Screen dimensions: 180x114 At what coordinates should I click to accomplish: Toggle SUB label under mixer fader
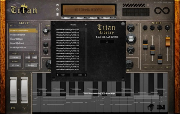[160, 67]
